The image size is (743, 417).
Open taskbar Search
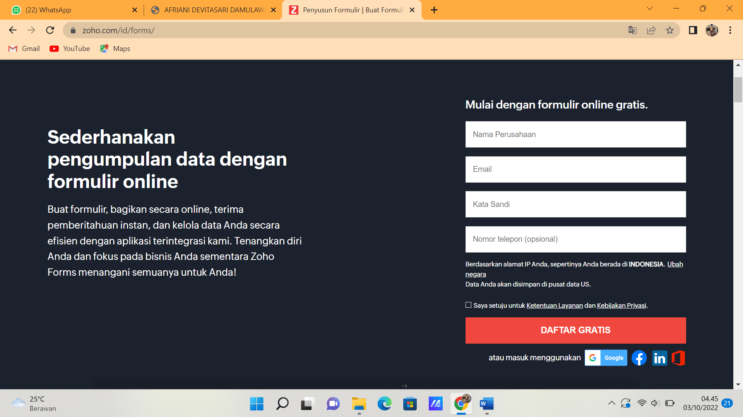(282, 404)
